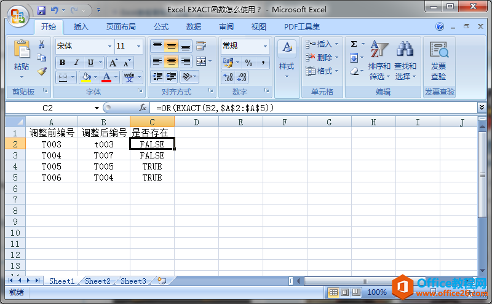Toggle Bold formatting
This screenshot has width=492, height=304.
[63, 63]
